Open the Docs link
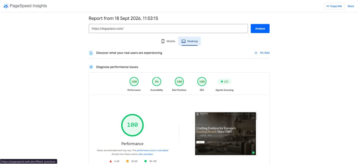The width and height of the screenshot is (358, 164). pos(351,6)
